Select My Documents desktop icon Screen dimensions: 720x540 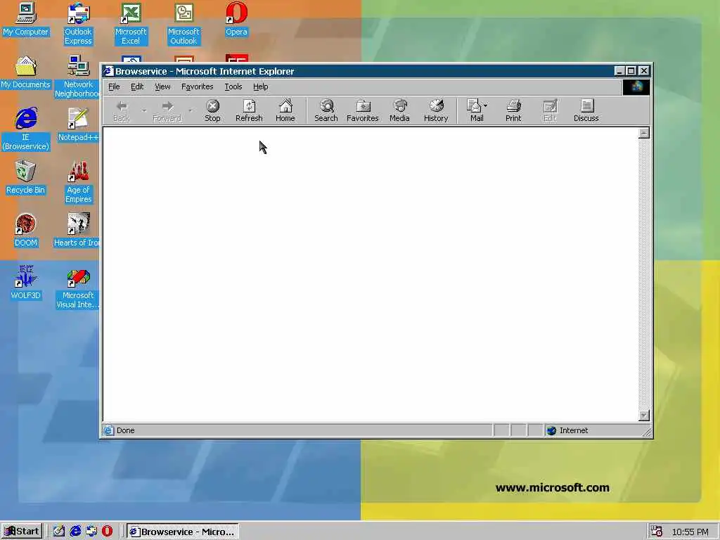coord(25,72)
